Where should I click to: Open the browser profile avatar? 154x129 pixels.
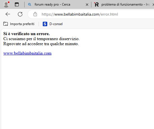6,4
